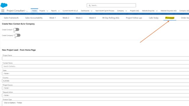Open the Dashboards navigation item
The image size is (189, 106).
(85, 11)
